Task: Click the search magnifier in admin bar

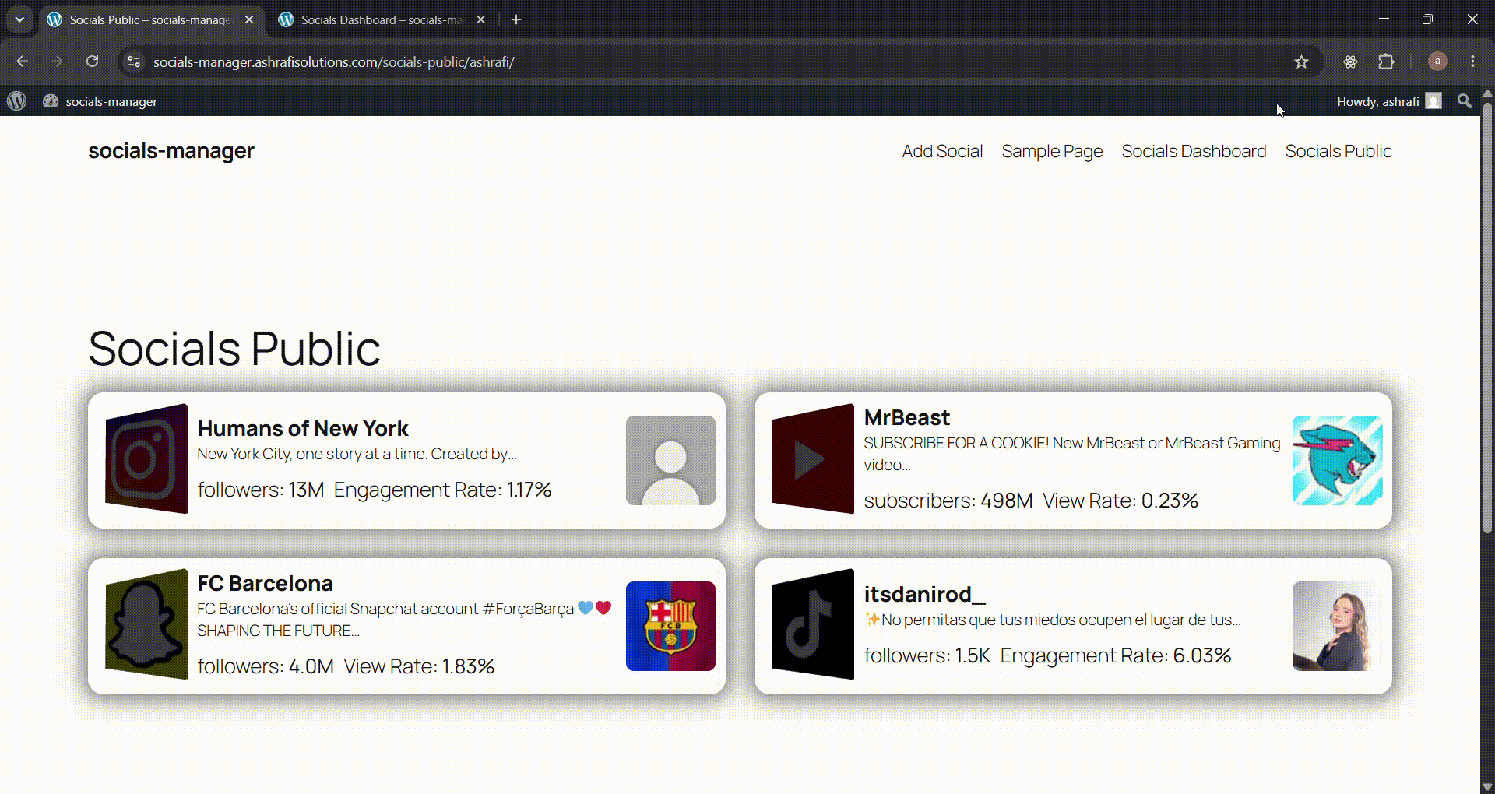Action: point(1464,101)
